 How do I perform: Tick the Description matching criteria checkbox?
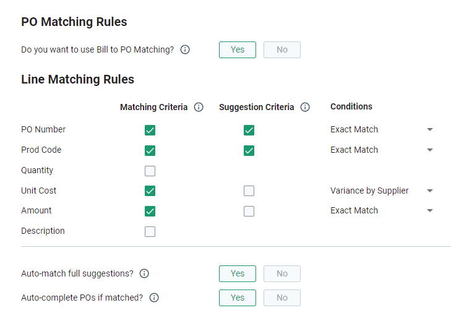150,231
